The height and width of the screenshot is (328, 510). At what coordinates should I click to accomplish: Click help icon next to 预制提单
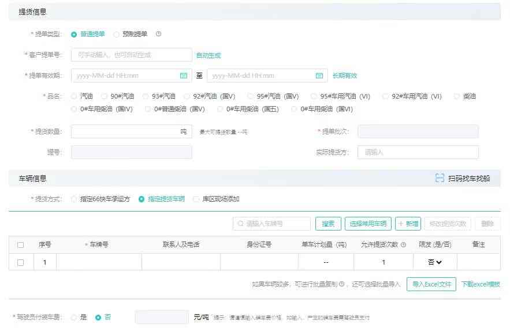point(159,34)
